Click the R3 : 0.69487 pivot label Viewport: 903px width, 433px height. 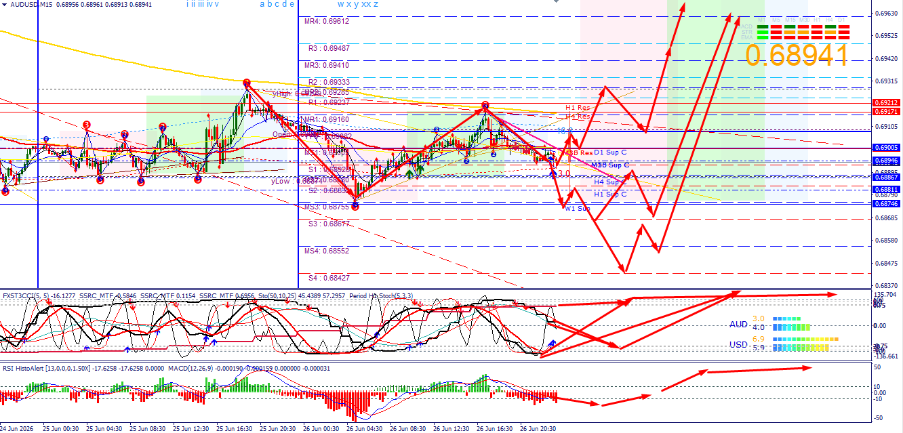point(329,49)
